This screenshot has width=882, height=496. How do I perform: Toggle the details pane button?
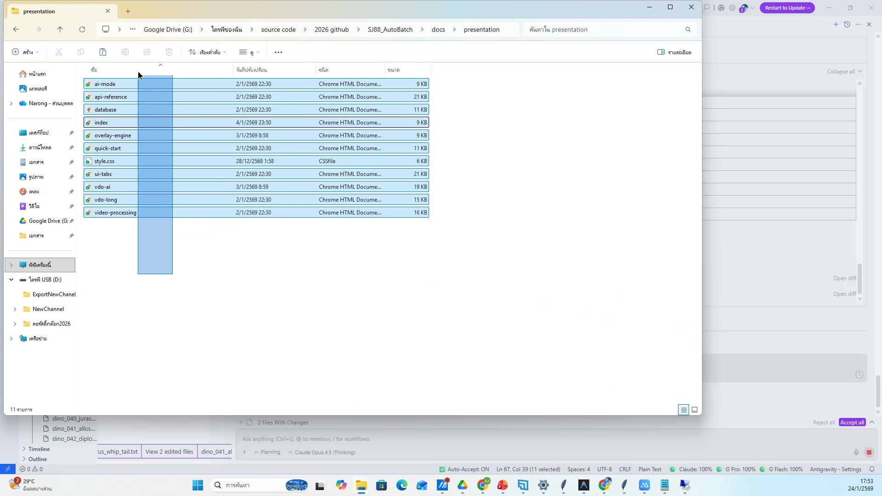point(674,52)
